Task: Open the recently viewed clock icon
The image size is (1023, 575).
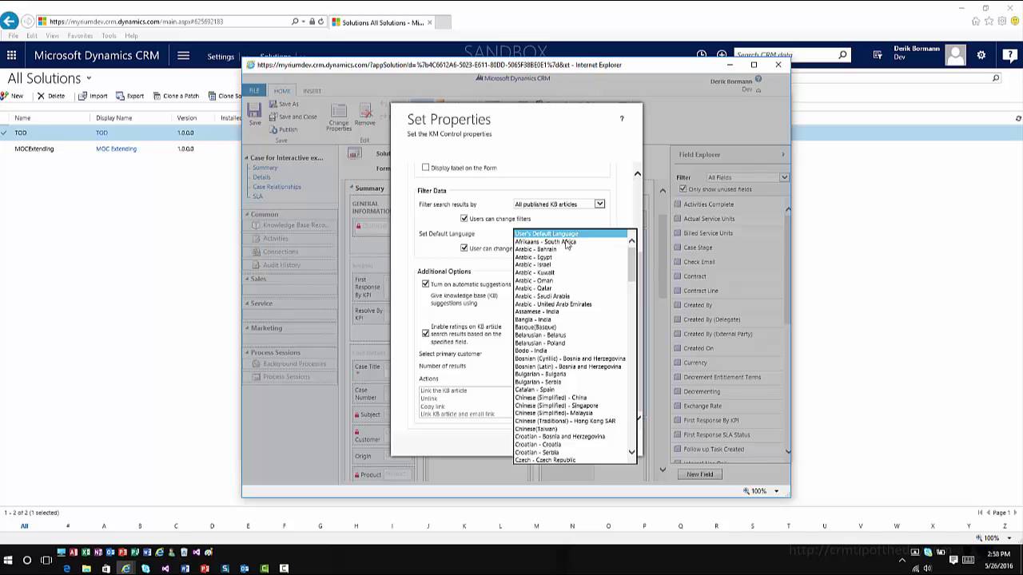Action: point(701,55)
